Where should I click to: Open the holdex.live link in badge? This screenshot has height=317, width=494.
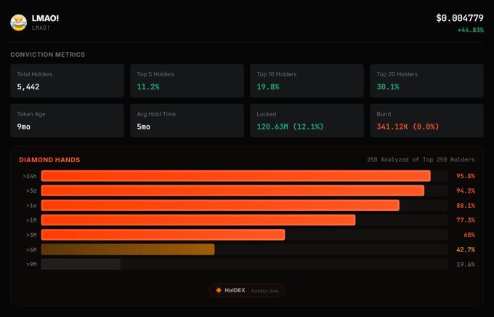click(264, 291)
